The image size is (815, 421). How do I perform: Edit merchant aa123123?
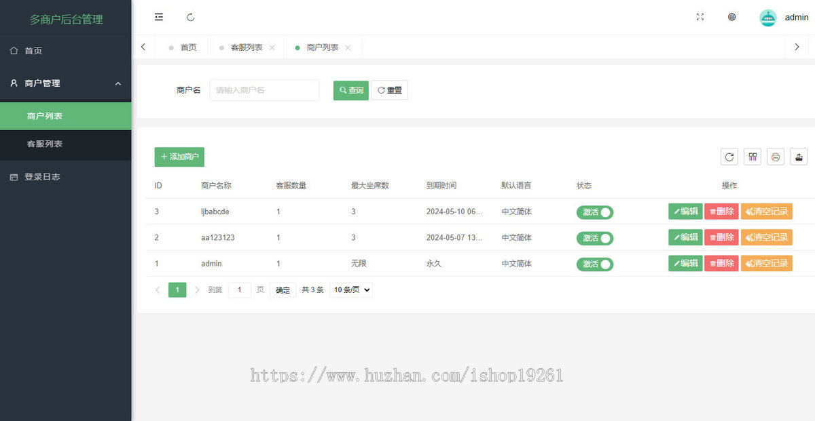click(x=685, y=237)
